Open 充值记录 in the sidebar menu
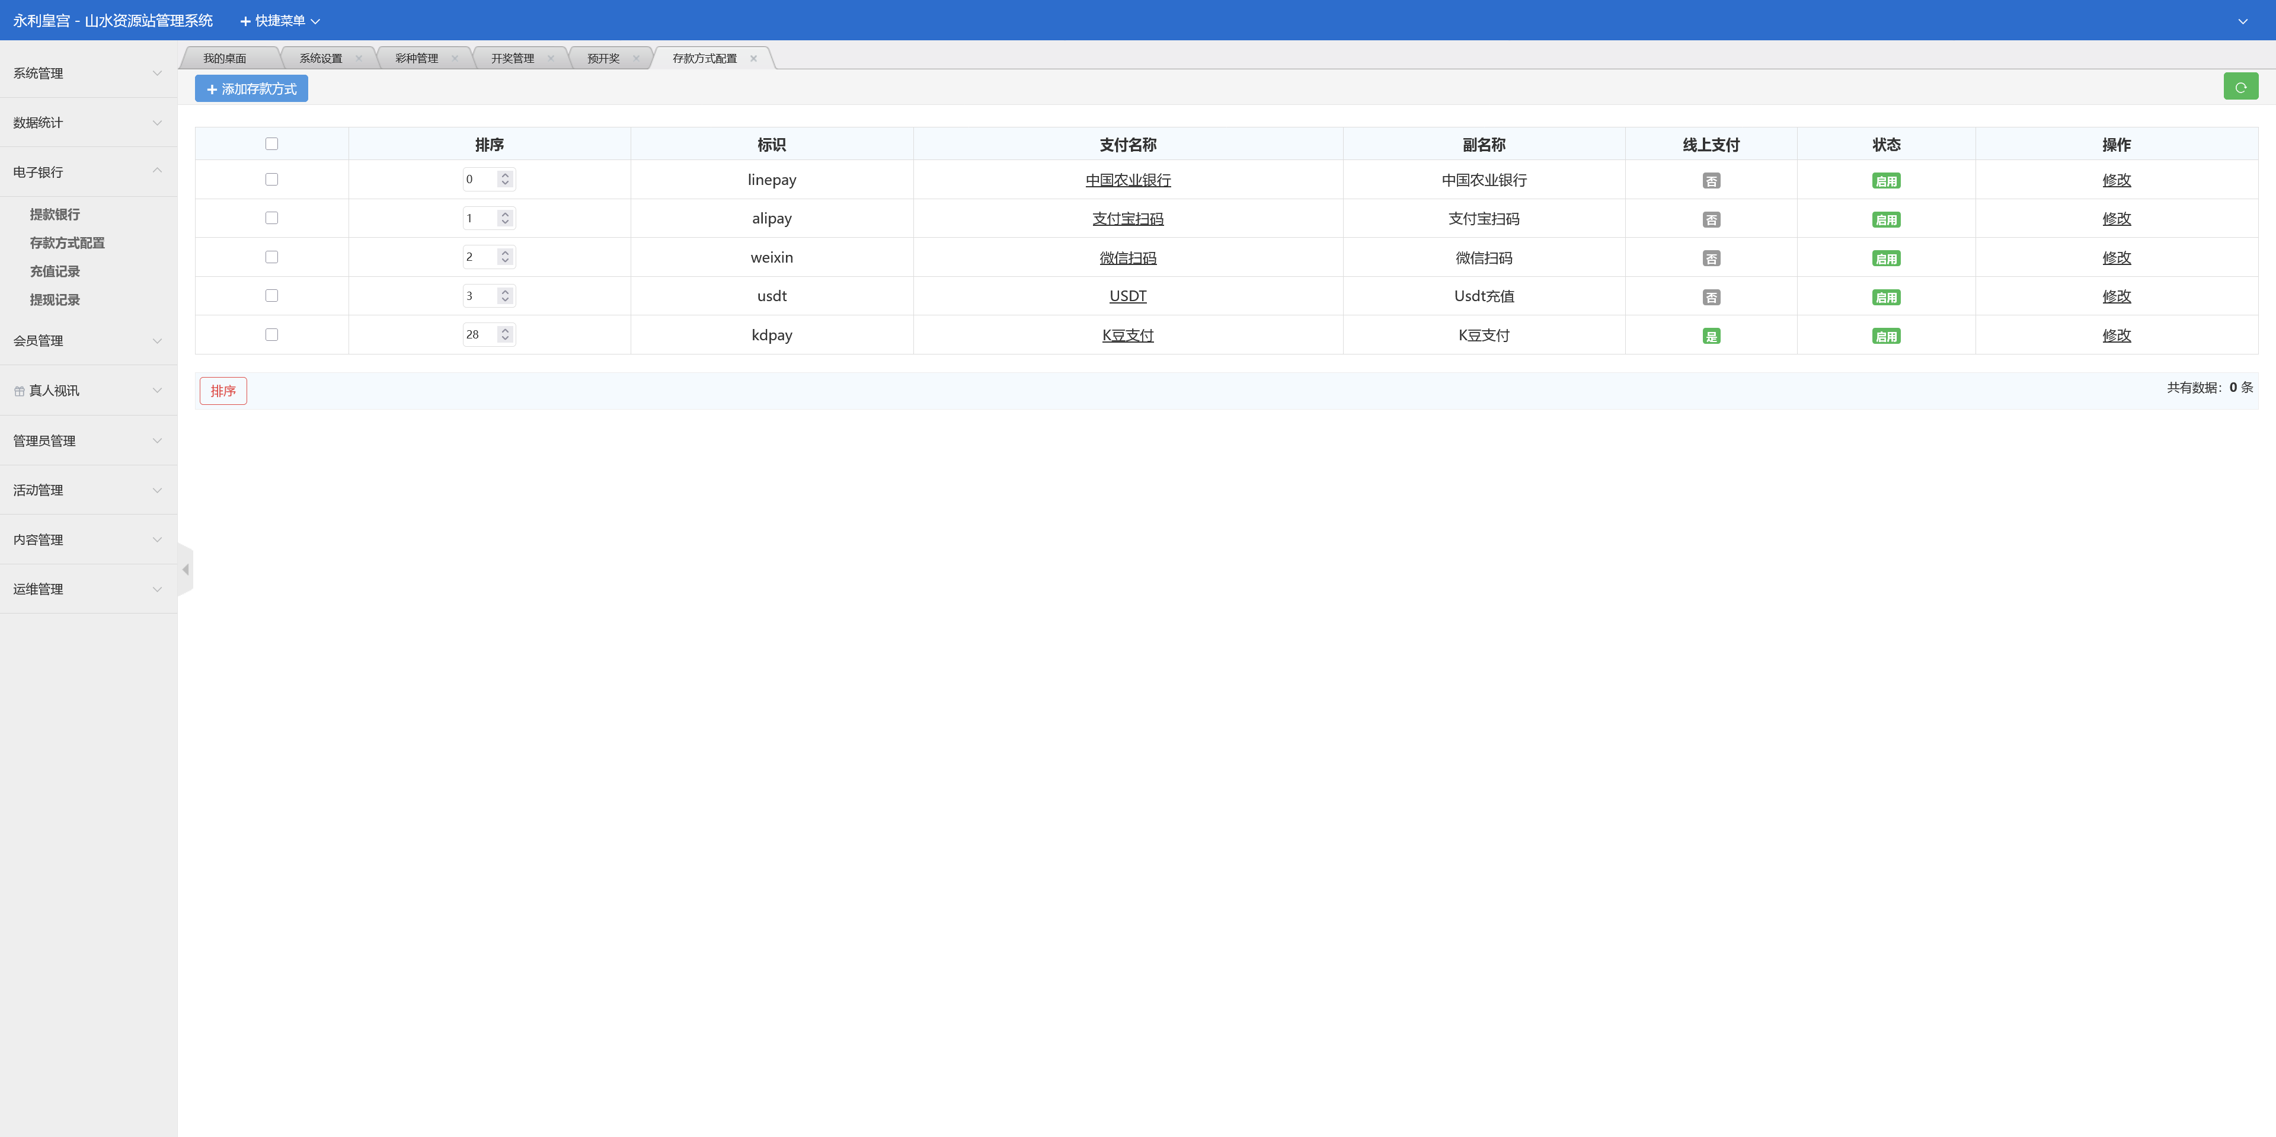Viewport: 2276px width, 1137px height. [55, 272]
